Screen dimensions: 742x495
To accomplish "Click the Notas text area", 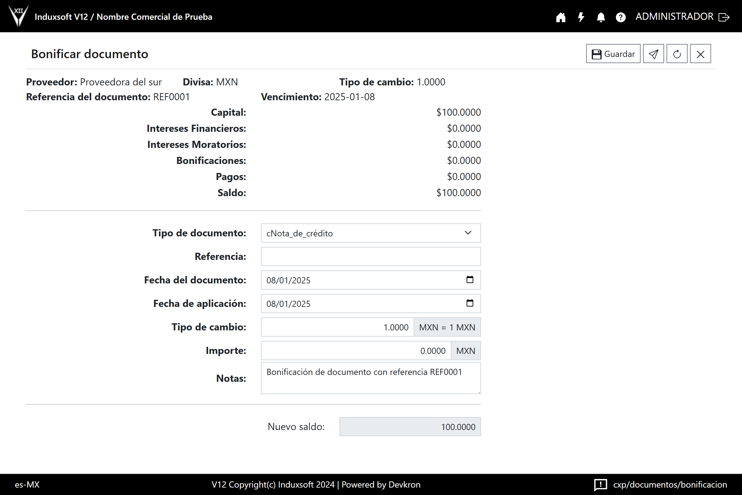I will (371, 378).
